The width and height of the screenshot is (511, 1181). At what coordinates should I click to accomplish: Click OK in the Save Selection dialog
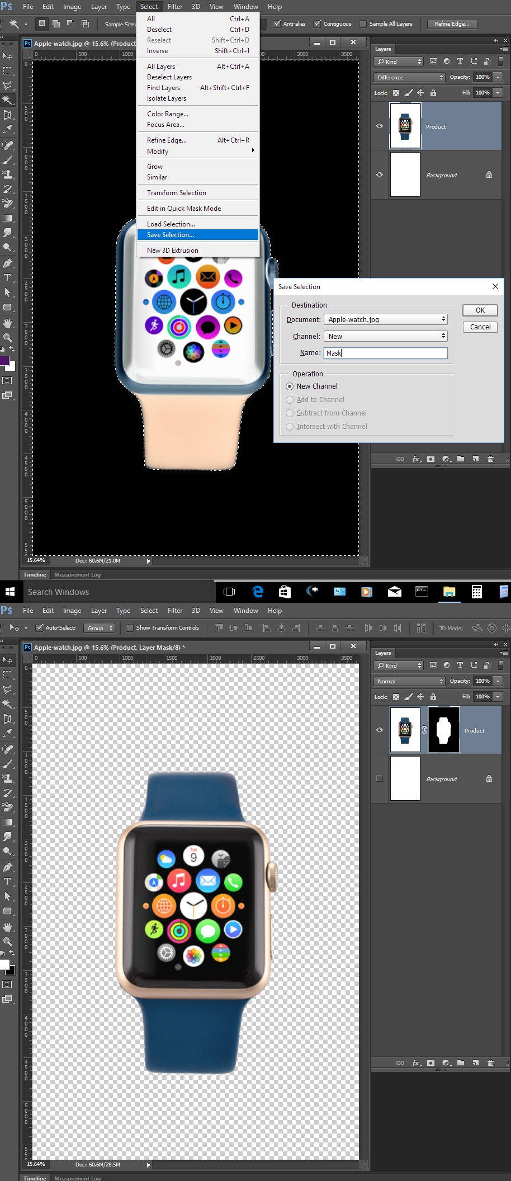coord(480,310)
